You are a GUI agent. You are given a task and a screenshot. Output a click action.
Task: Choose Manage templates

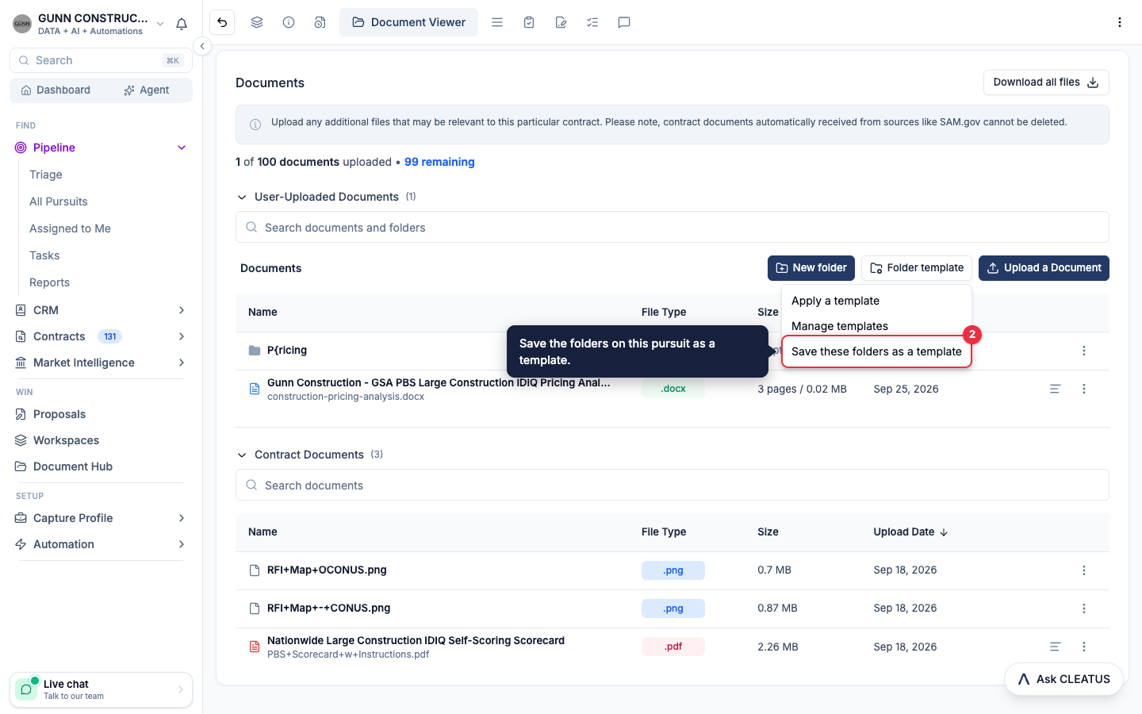click(x=876, y=326)
